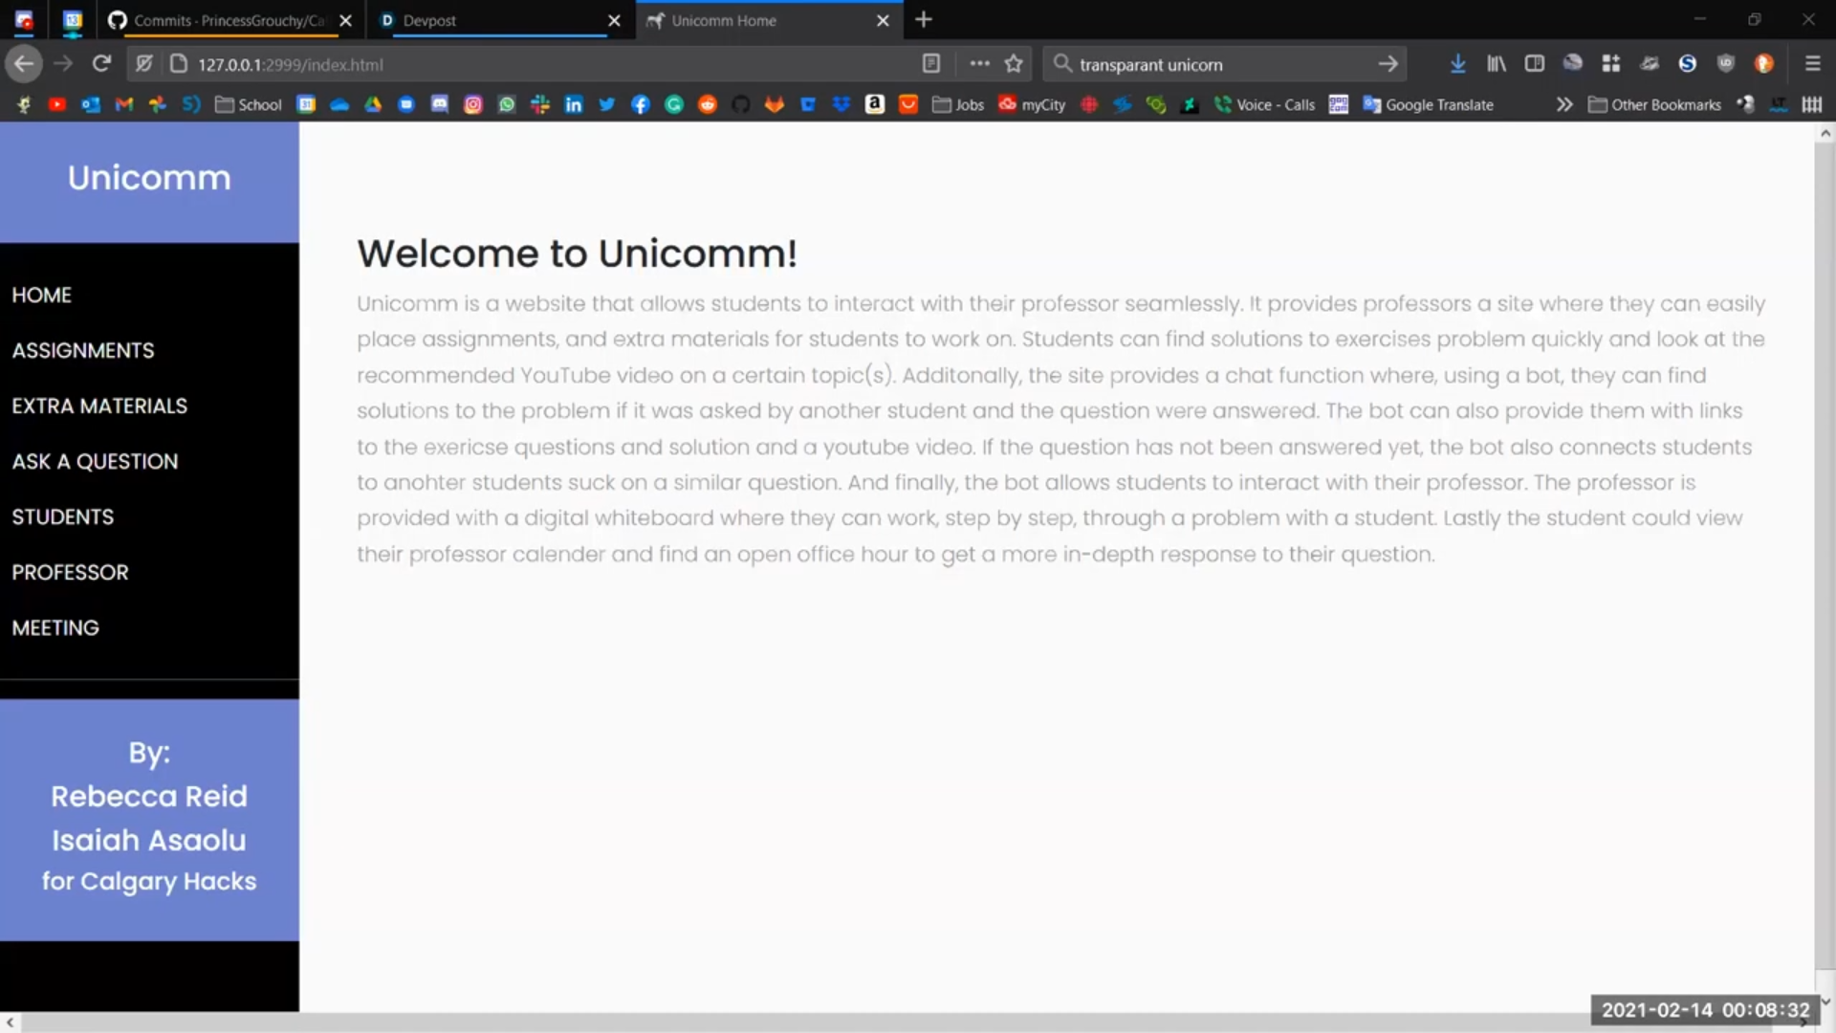Open the page actions three-dots menu
Viewport: 1836px width, 1033px height.
point(979,64)
